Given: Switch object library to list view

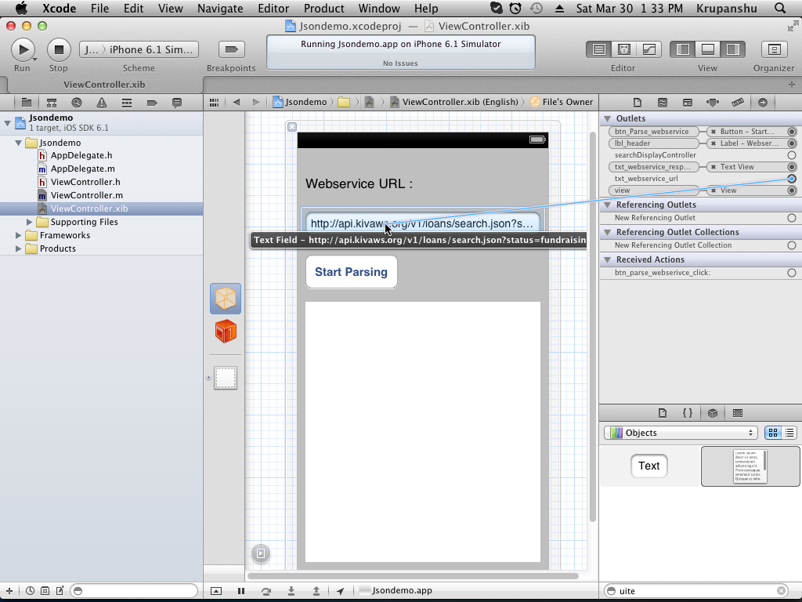Looking at the screenshot, I should [789, 433].
